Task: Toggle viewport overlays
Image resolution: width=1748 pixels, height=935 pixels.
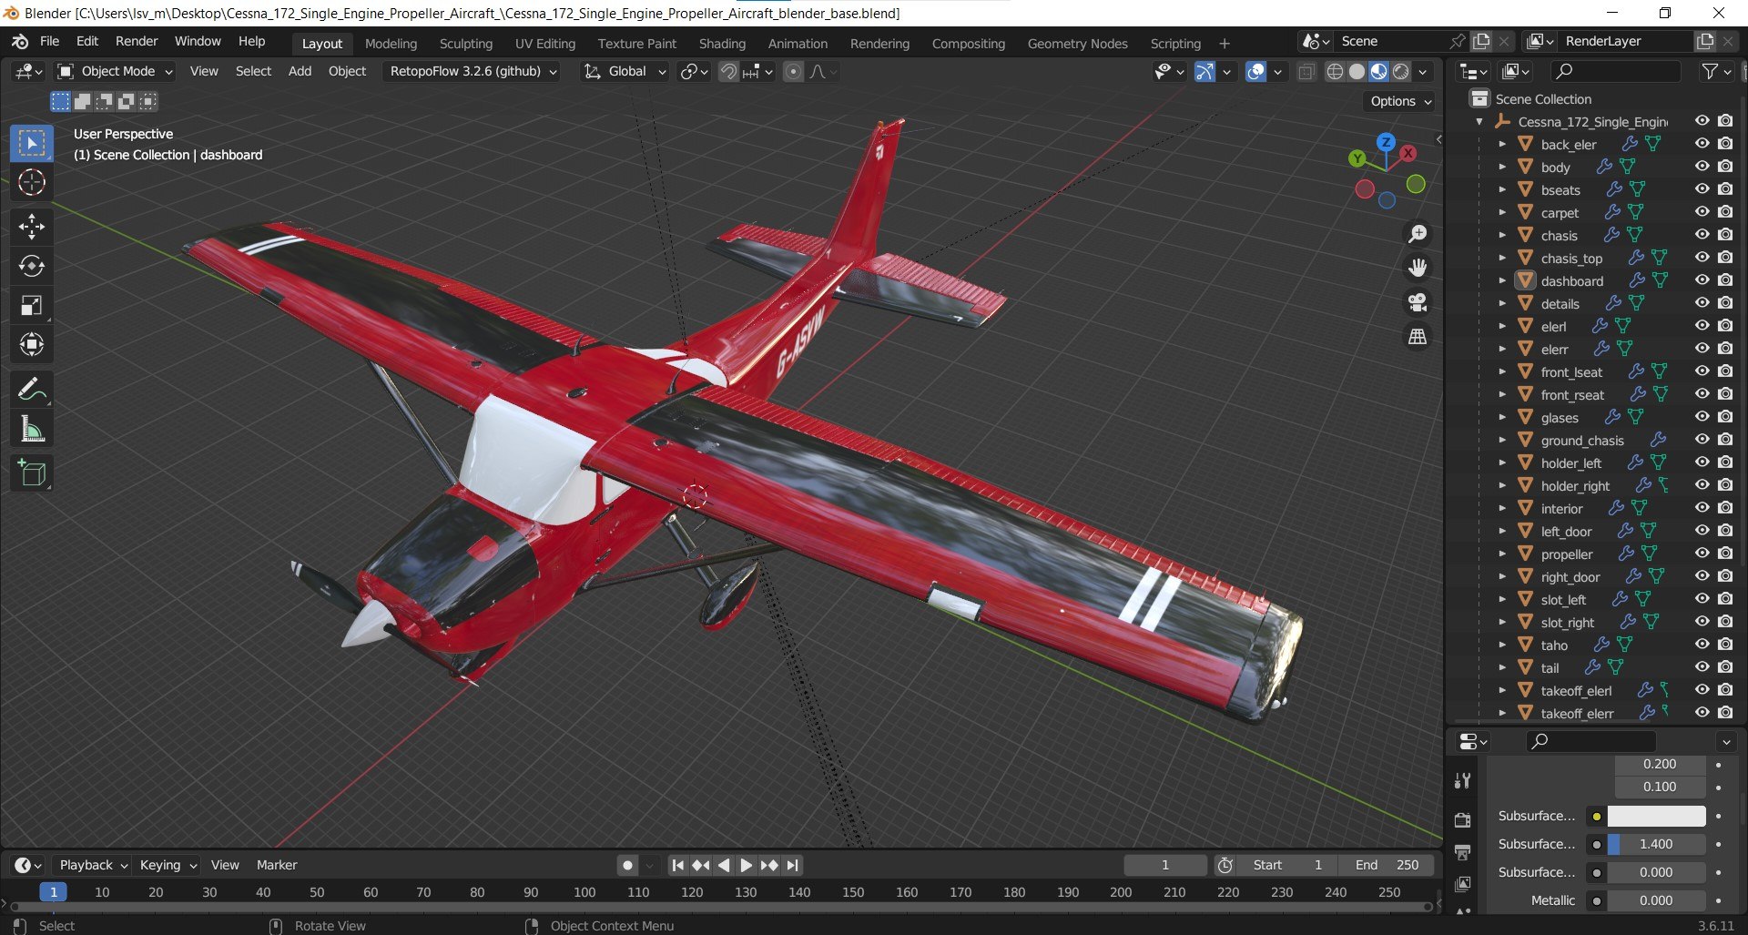Action: point(1255,72)
